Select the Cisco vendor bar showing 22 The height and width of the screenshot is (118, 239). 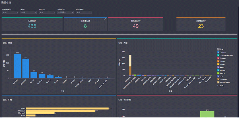click(31, 115)
